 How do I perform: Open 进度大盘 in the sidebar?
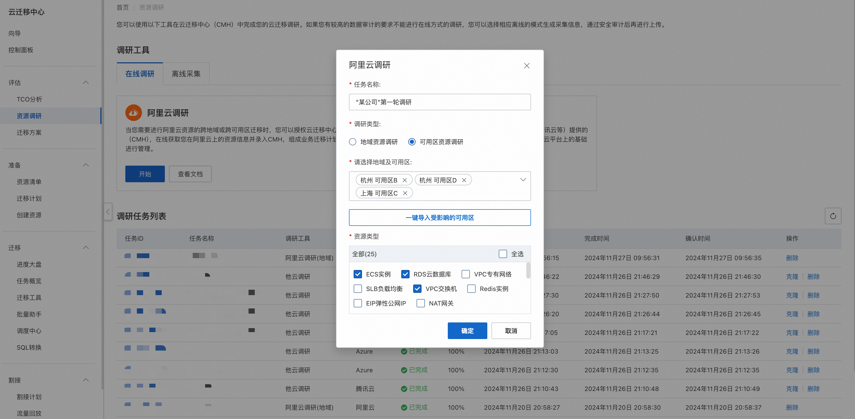tap(29, 265)
